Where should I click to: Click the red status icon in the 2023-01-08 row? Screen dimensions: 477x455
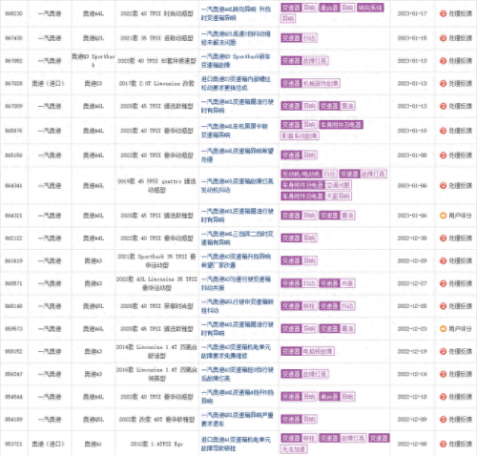tap(443, 155)
